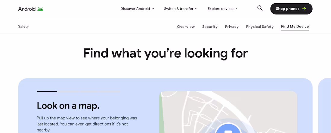
Task: Open the search magnifier icon
Action: point(260,8)
